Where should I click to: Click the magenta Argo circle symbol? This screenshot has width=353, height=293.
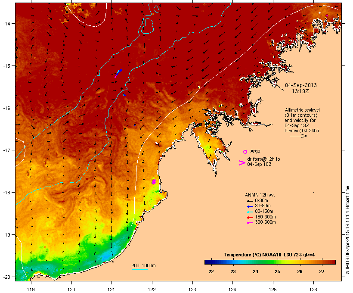tap(245, 152)
